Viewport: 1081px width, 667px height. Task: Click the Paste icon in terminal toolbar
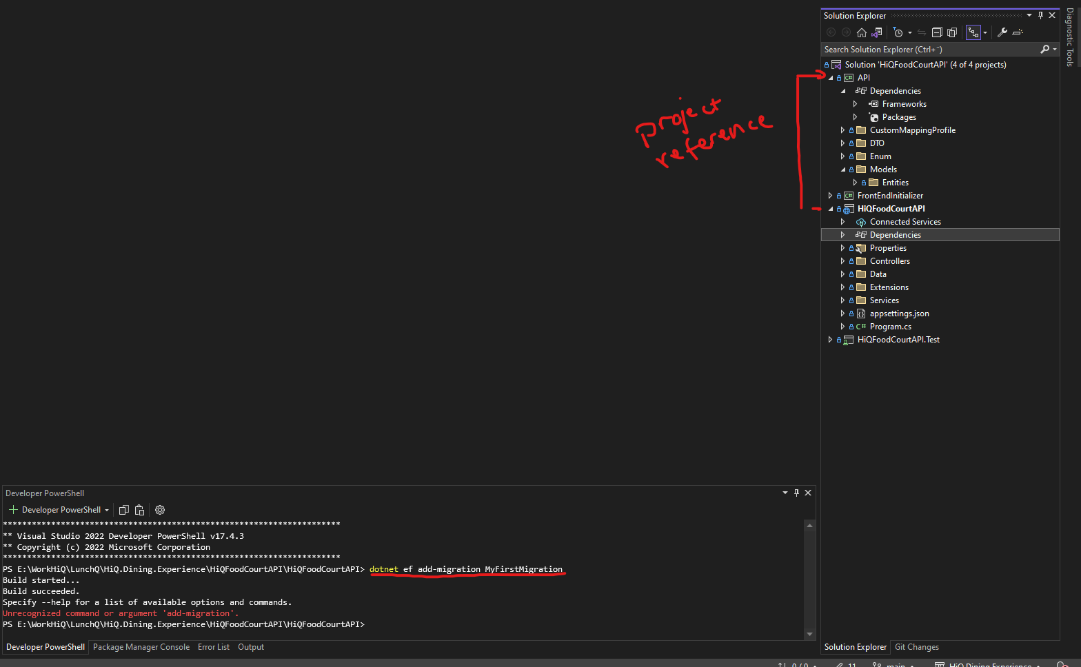click(x=139, y=510)
